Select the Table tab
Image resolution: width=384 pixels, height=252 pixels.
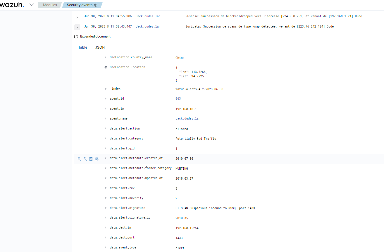click(x=82, y=47)
